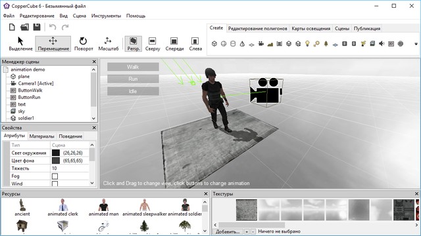Add a camera from the Create toolbar
The image size is (421, 236).
(x=261, y=44)
